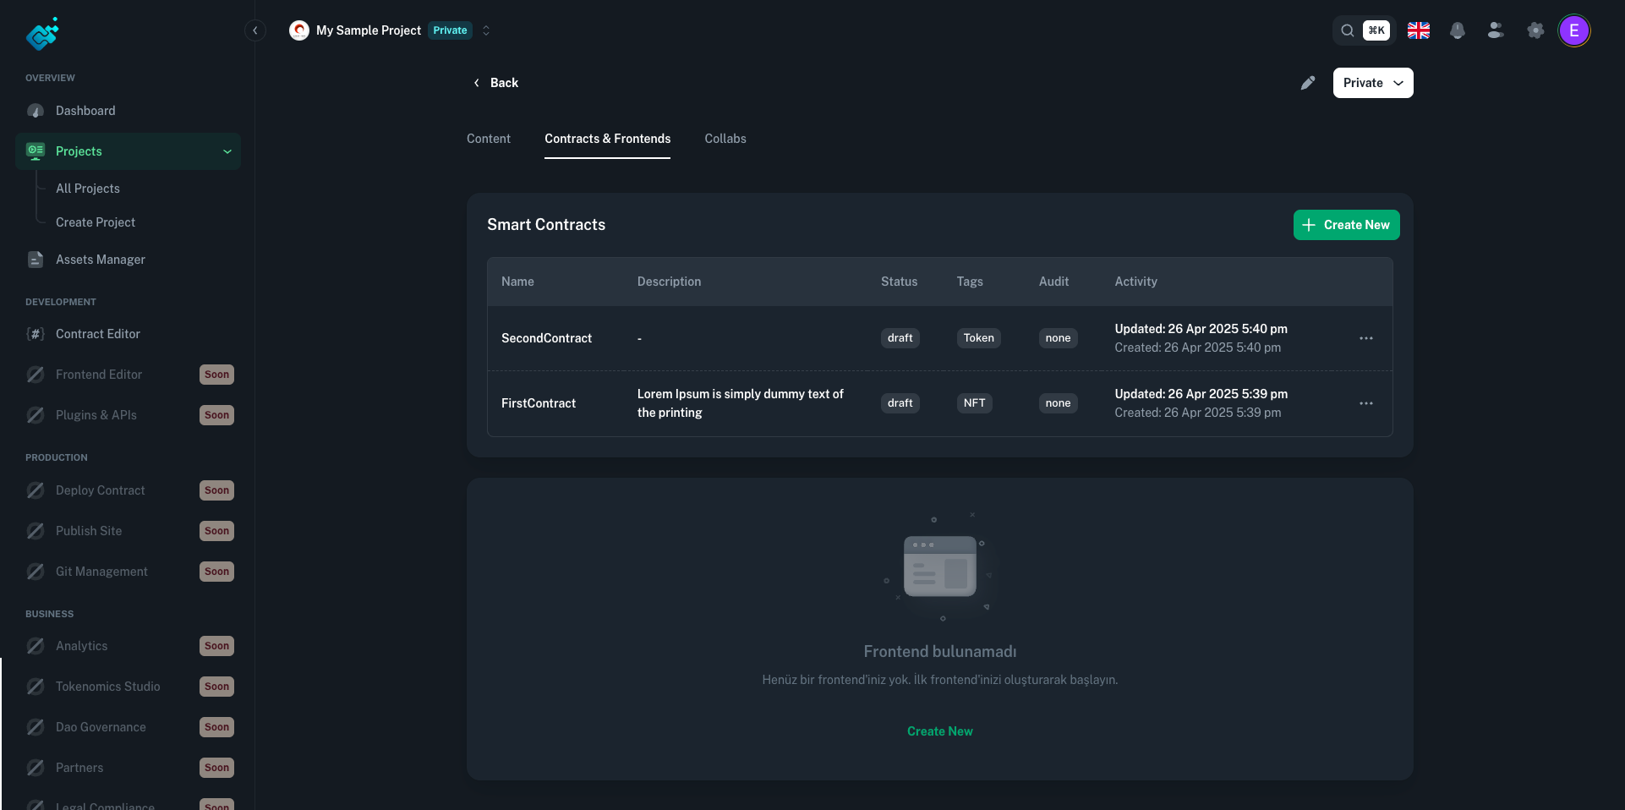Open Contract Editor
Image resolution: width=1625 pixels, height=810 pixels.
point(98,334)
